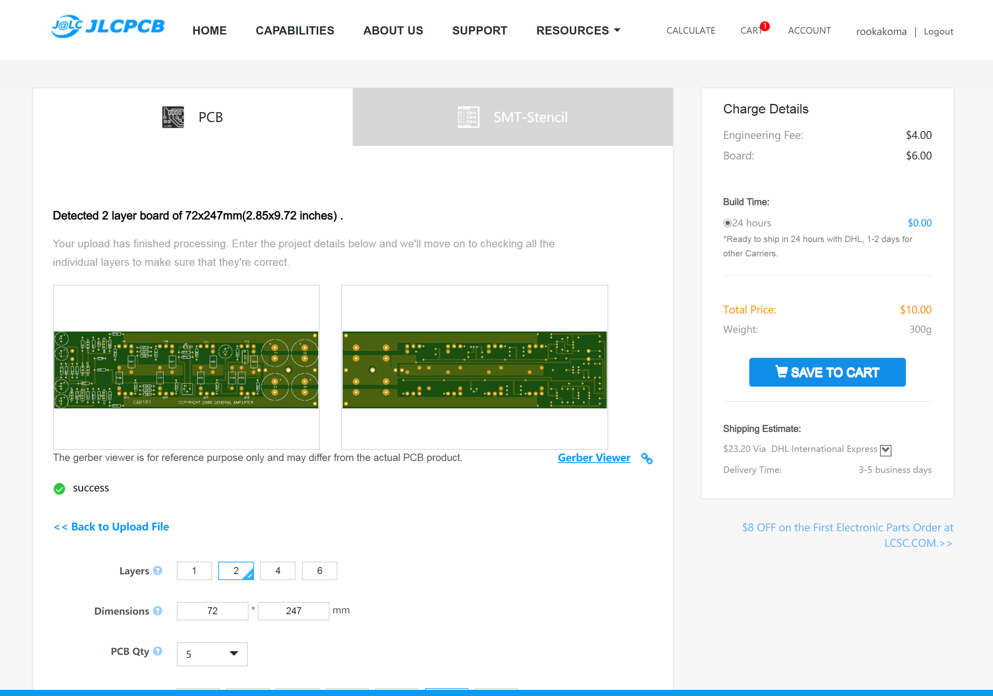Click the SMT-Stencil tab icon
Viewport: 993px width, 696px height.
click(469, 117)
